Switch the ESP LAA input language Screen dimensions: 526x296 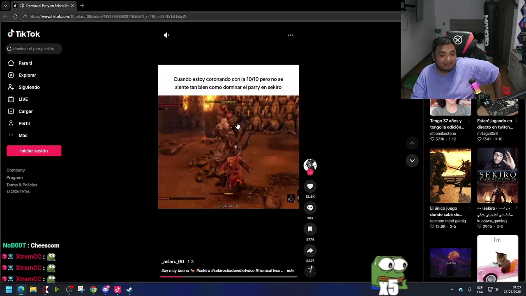coord(480,289)
